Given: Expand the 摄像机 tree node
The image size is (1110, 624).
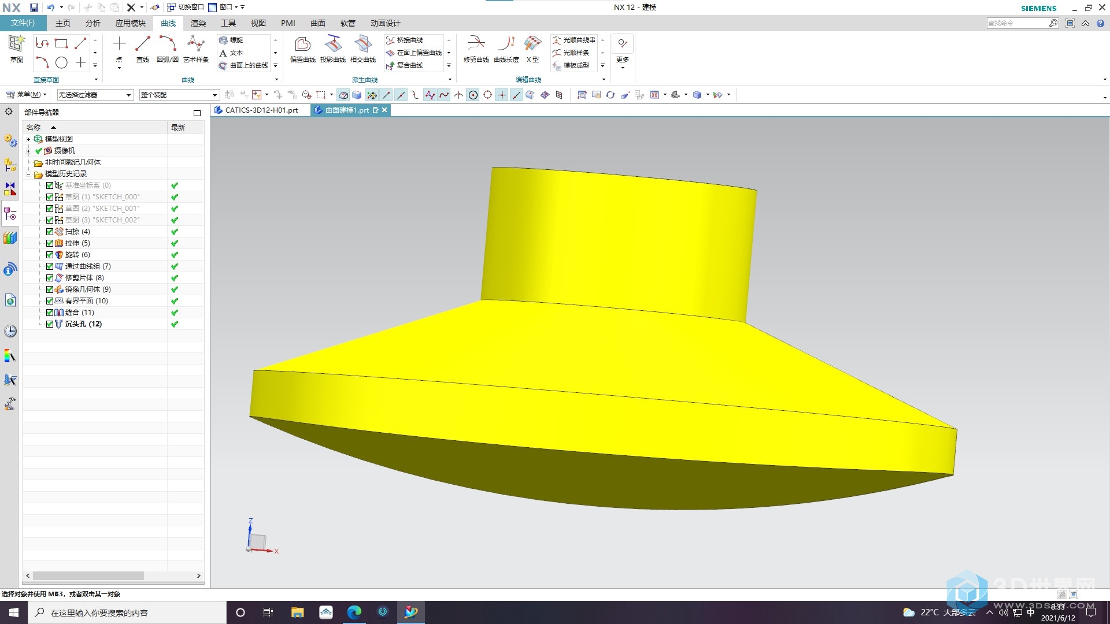Looking at the screenshot, I should point(28,151).
